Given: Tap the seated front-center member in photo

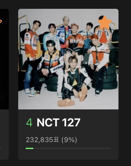Looking at the screenshot, I should (76, 80).
